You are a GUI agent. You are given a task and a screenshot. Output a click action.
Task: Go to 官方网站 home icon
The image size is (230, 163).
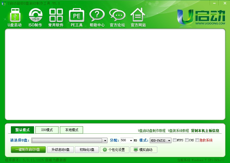tap(138, 18)
